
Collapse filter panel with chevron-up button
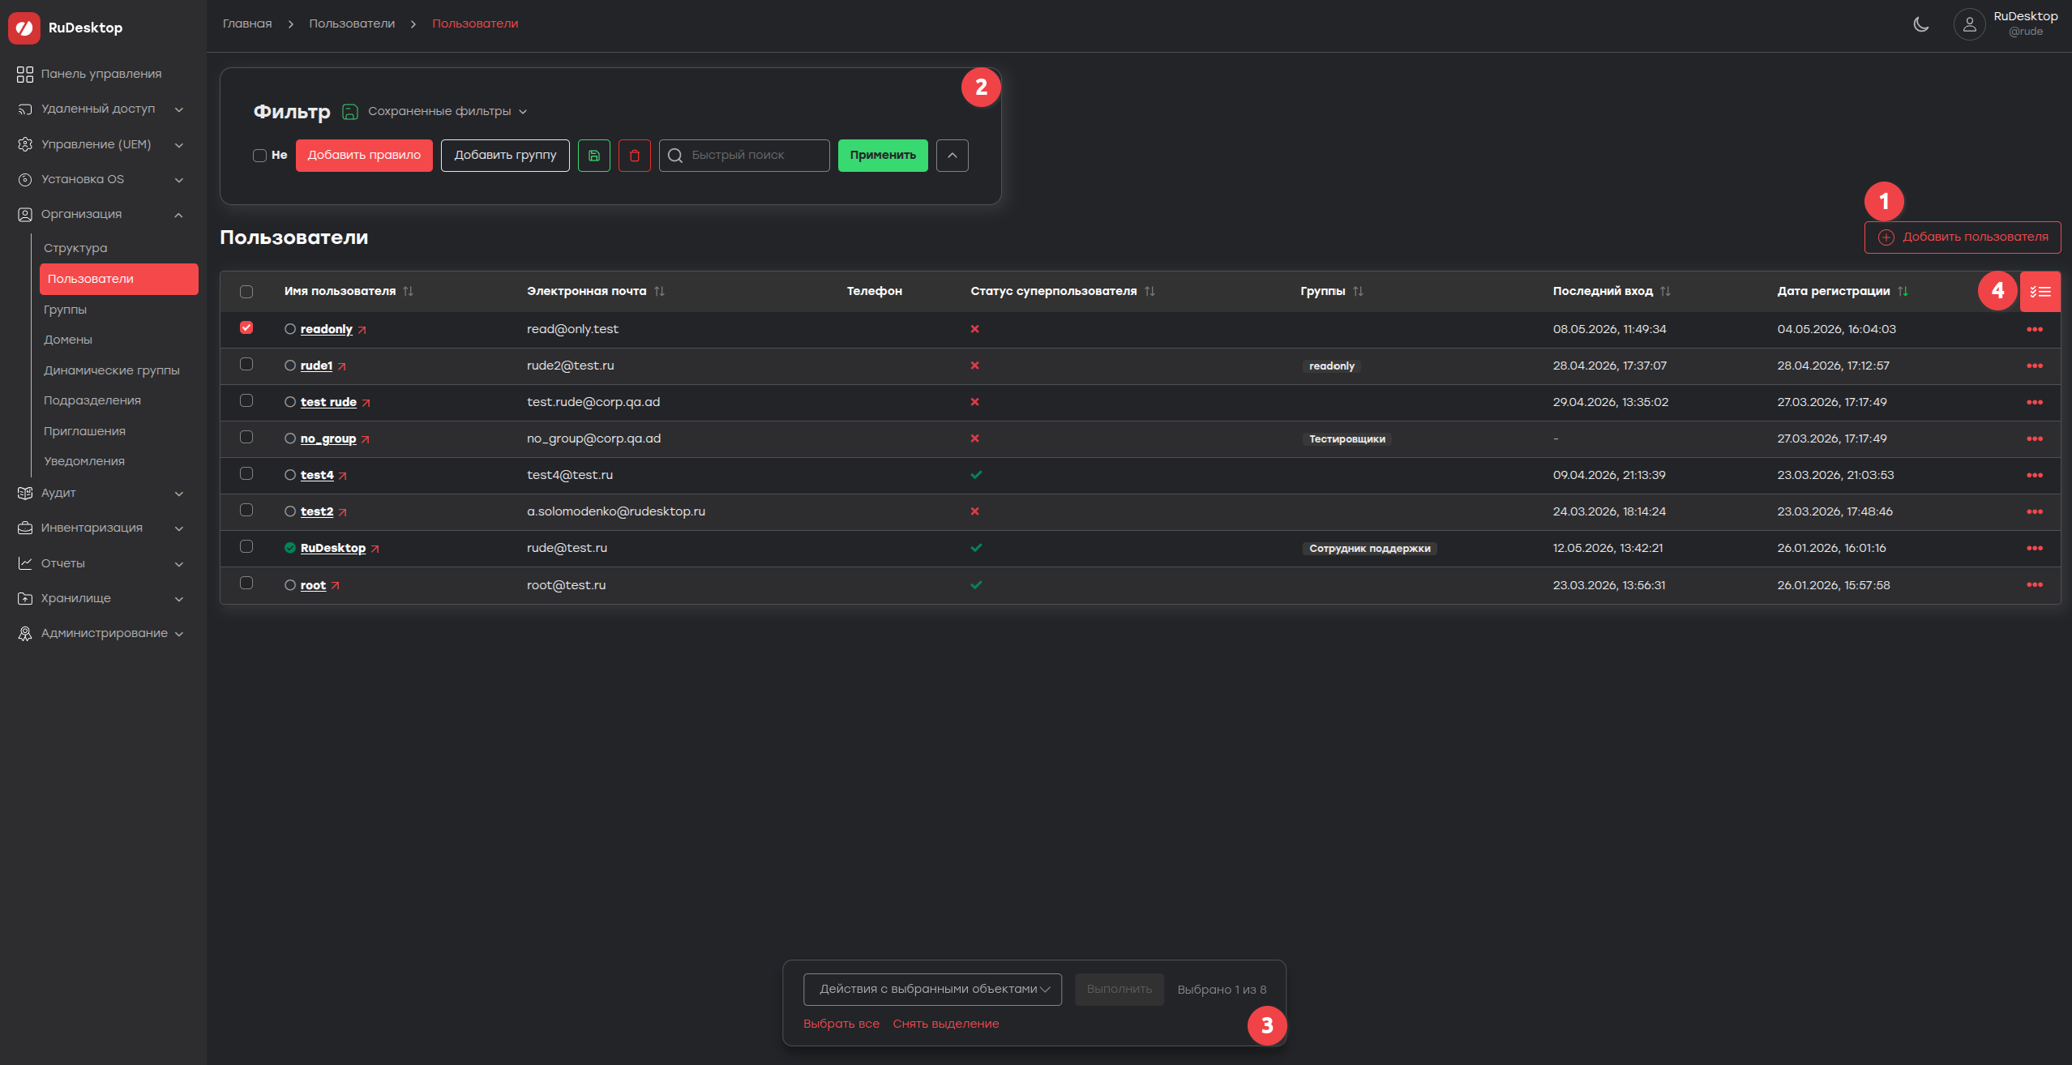(x=953, y=156)
